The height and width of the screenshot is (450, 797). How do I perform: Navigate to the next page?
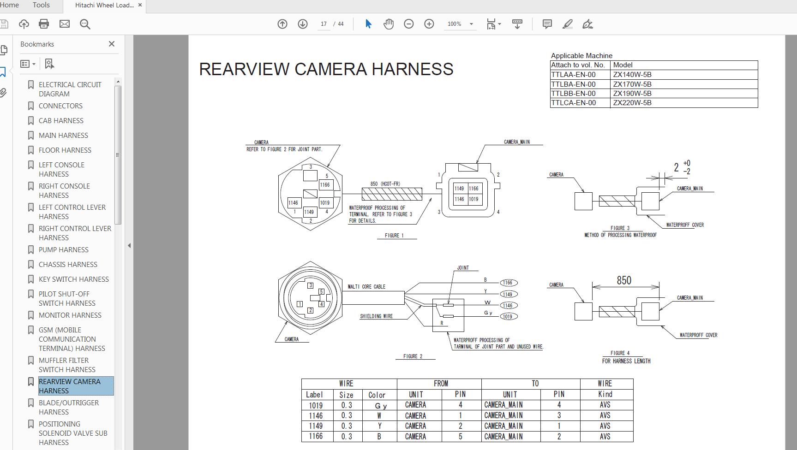[302, 24]
